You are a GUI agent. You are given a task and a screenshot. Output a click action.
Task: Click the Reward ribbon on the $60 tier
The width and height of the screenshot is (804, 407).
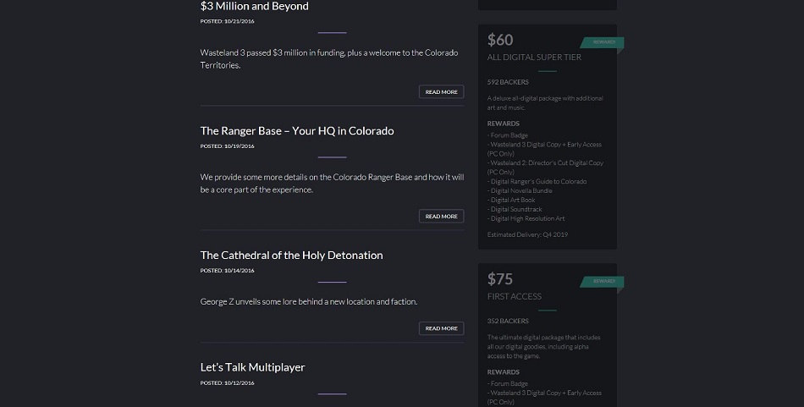pos(603,42)
